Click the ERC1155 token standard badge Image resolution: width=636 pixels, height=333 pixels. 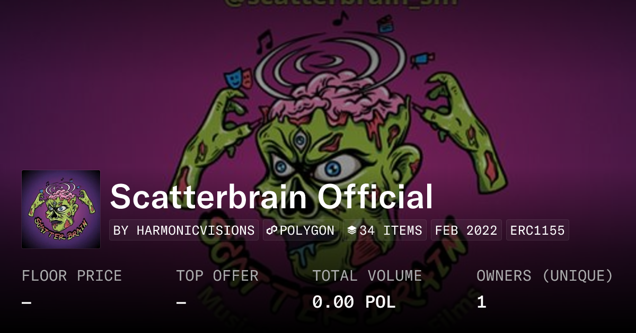click(x=537, y=230)
